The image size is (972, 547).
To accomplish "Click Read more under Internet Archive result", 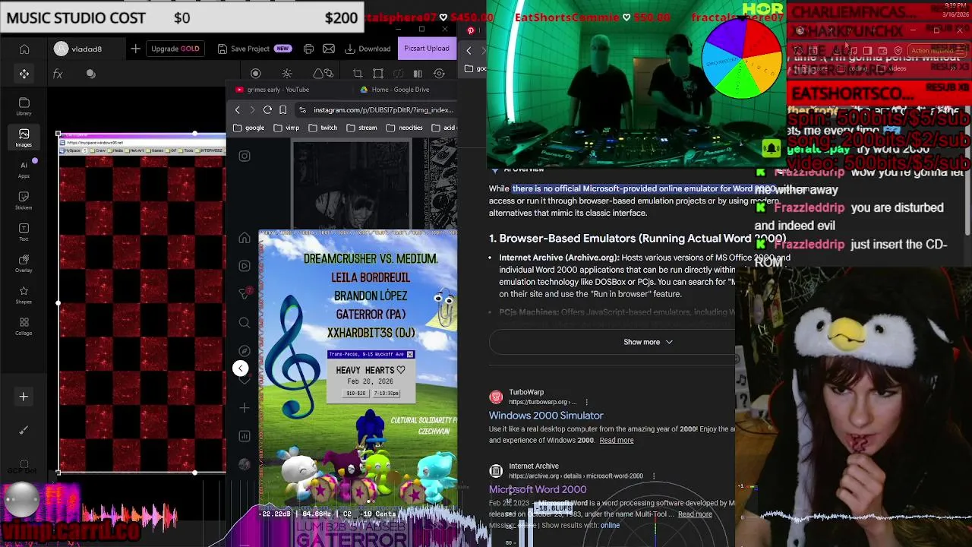I will coord(695,514).
